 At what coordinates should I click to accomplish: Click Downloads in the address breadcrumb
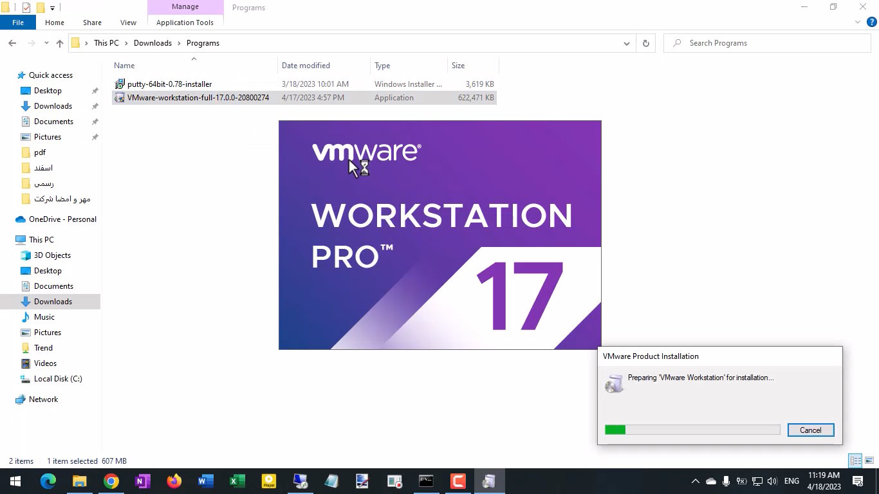point(153,43)
